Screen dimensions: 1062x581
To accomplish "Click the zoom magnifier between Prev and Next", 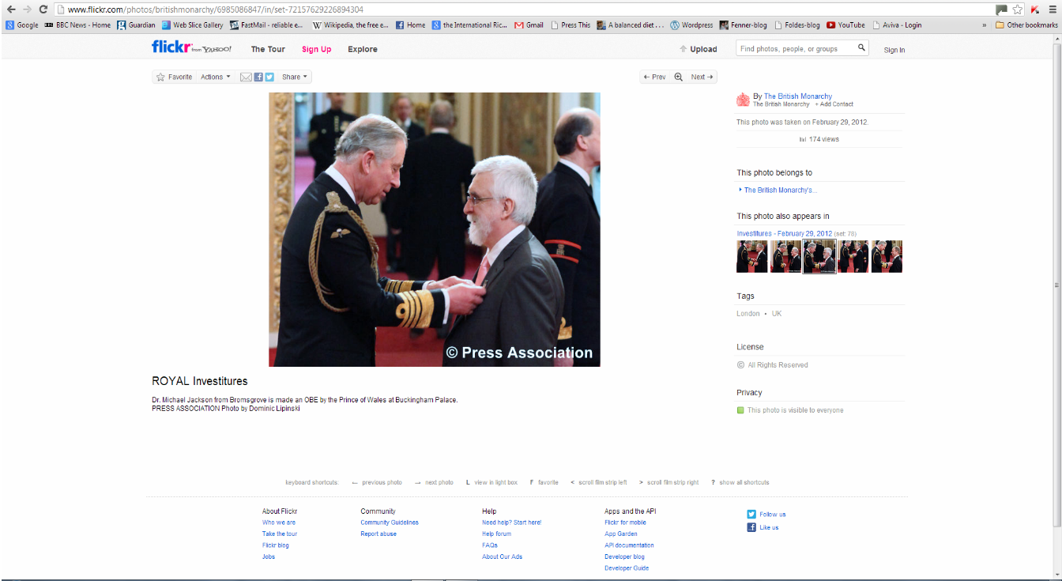I will (x=678, y=77).
